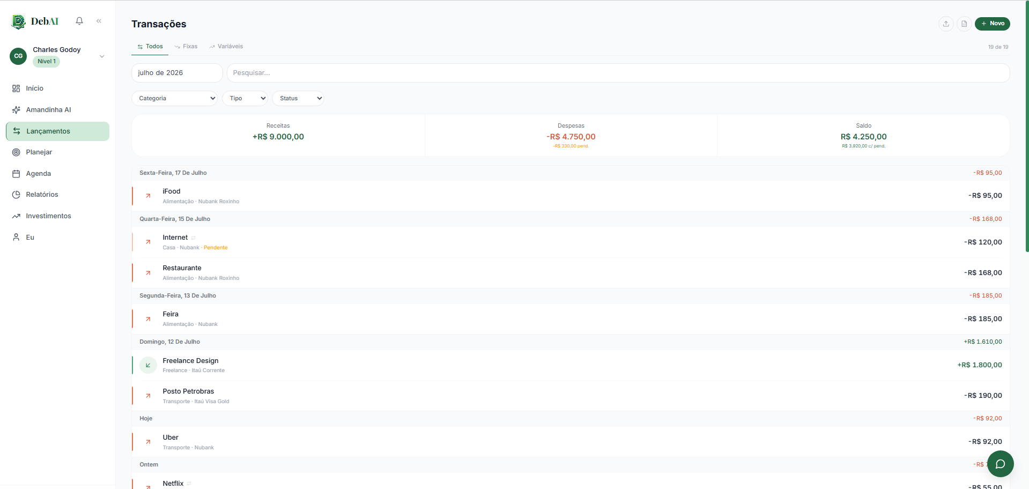The height and width of the screenshot is (489, 1029).
Task: Open Amandinha AI via its sparkle icon
Action: 16,110
